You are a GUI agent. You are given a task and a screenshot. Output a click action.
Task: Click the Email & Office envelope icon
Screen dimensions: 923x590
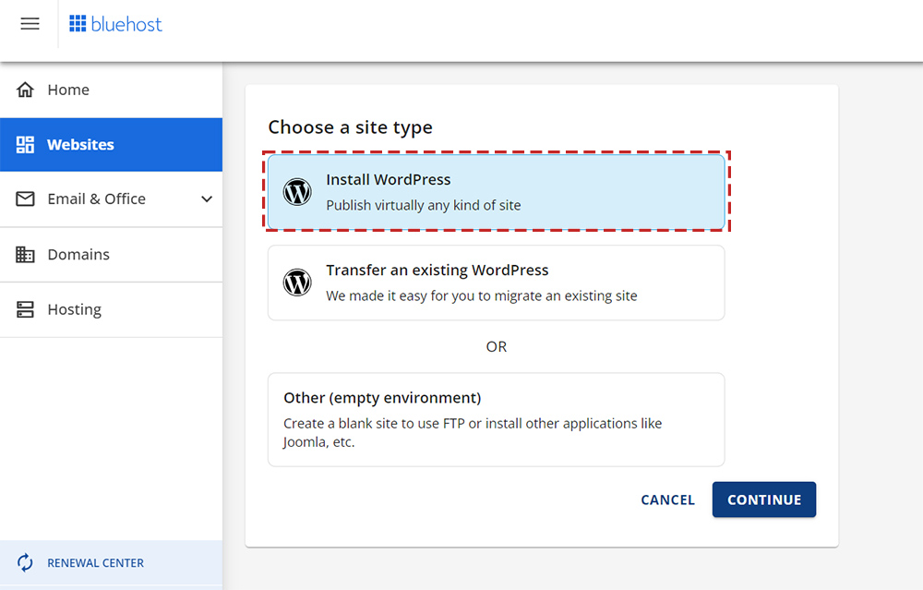click(25, 199)
